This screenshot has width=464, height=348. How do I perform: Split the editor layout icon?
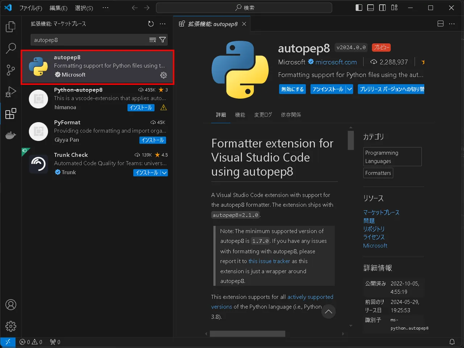tap(440, 24)
